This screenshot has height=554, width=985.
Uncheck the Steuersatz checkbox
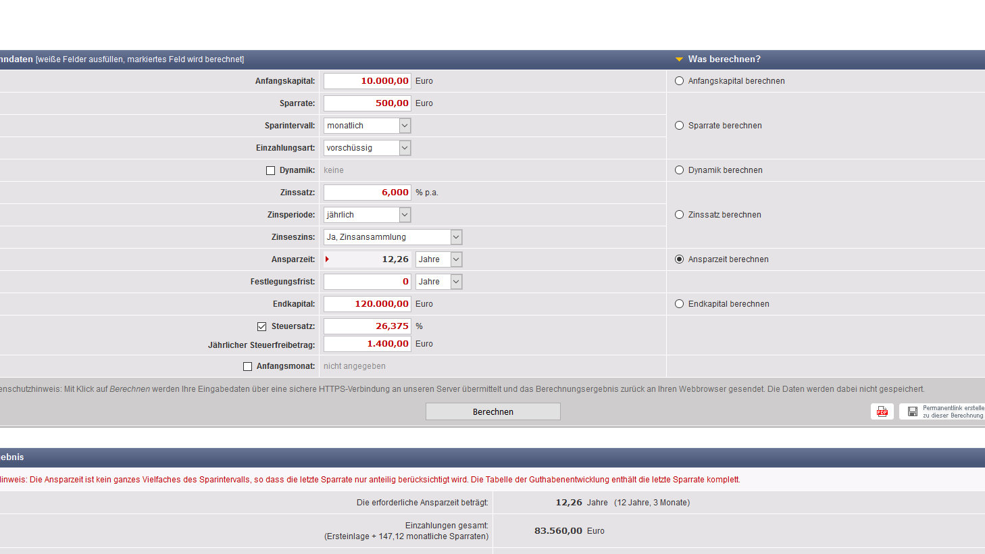[x=262, y=327]
